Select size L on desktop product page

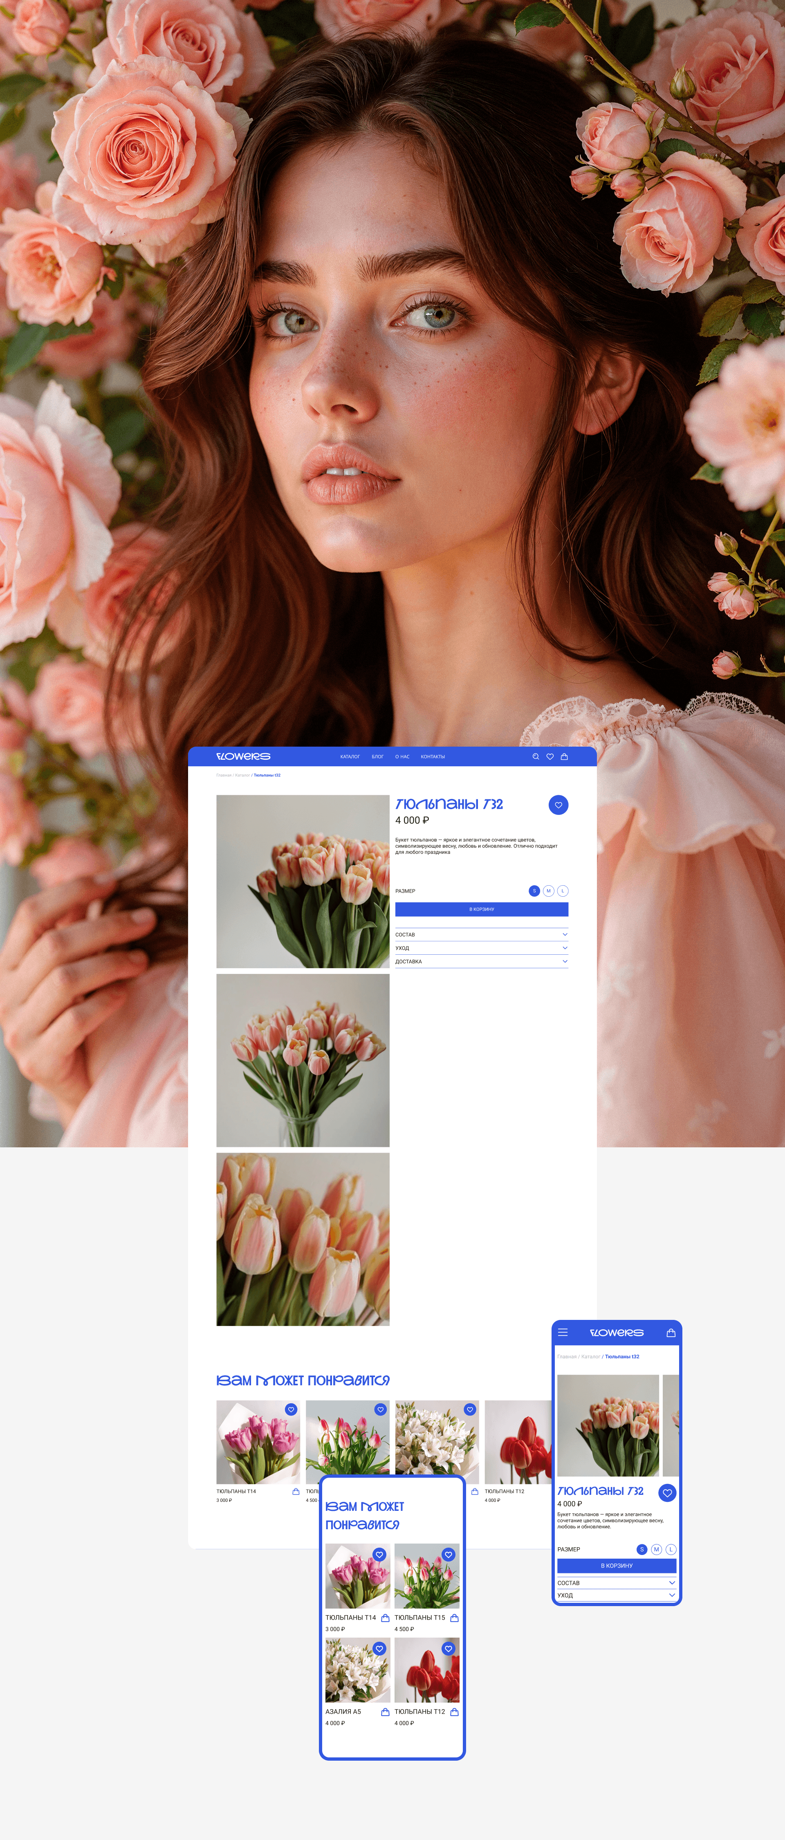pos(563,891)
